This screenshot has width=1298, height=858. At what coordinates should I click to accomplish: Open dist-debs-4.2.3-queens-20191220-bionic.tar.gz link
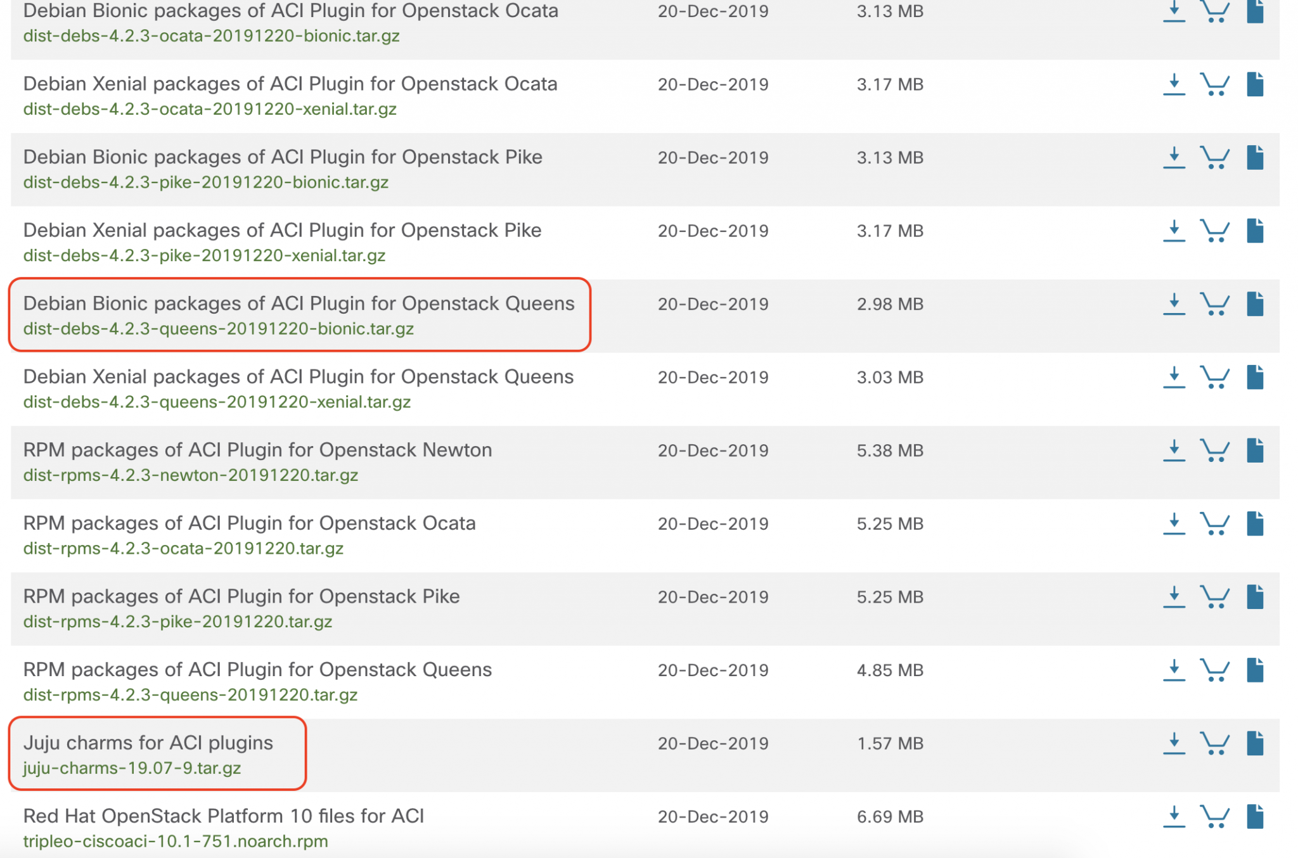pos(219,329)
